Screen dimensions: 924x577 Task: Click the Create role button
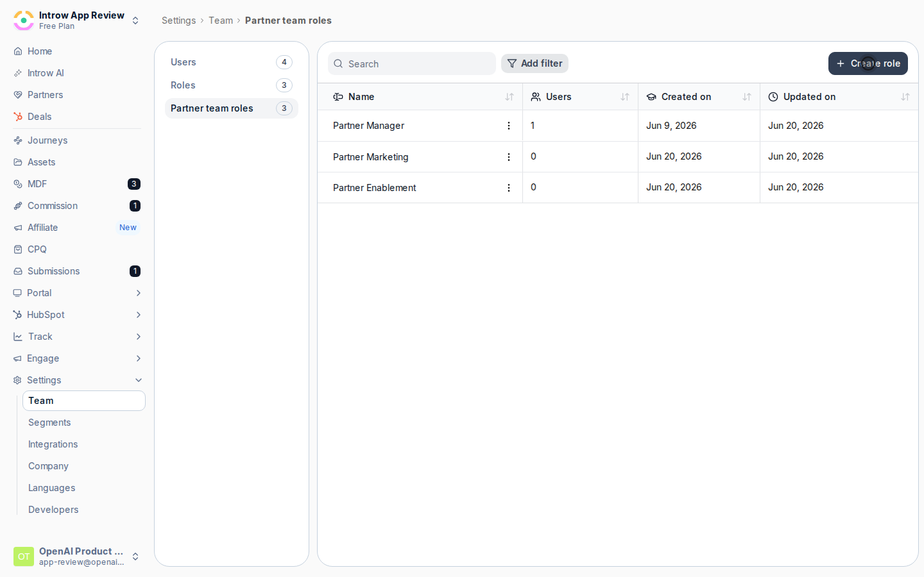click(868, 63)
